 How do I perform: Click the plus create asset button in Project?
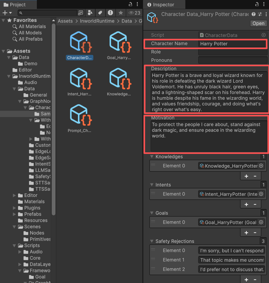(x=7, y=13)
